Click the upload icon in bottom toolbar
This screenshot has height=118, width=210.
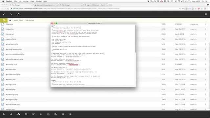4,114
